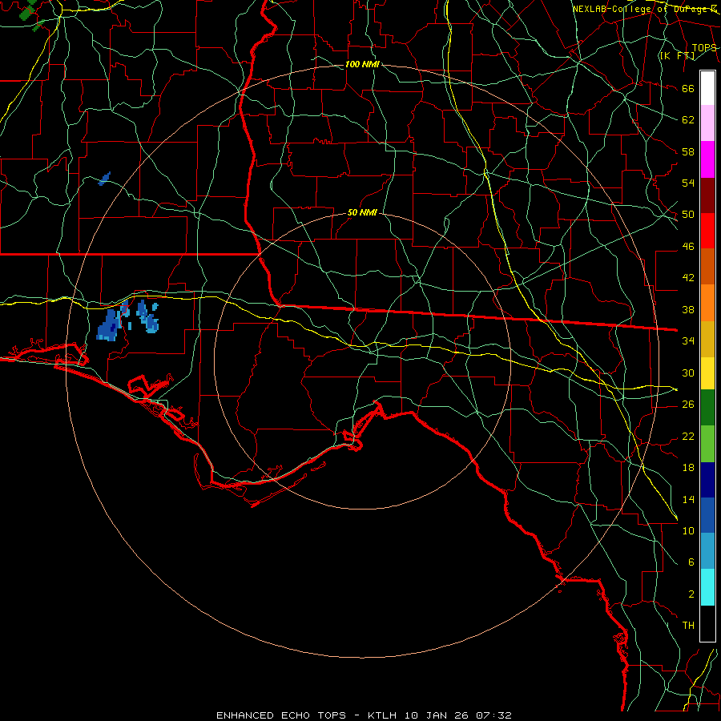This screenshot has height=721, width=721.
Task: Click the dark green legend band
Action: click(707, 408)
